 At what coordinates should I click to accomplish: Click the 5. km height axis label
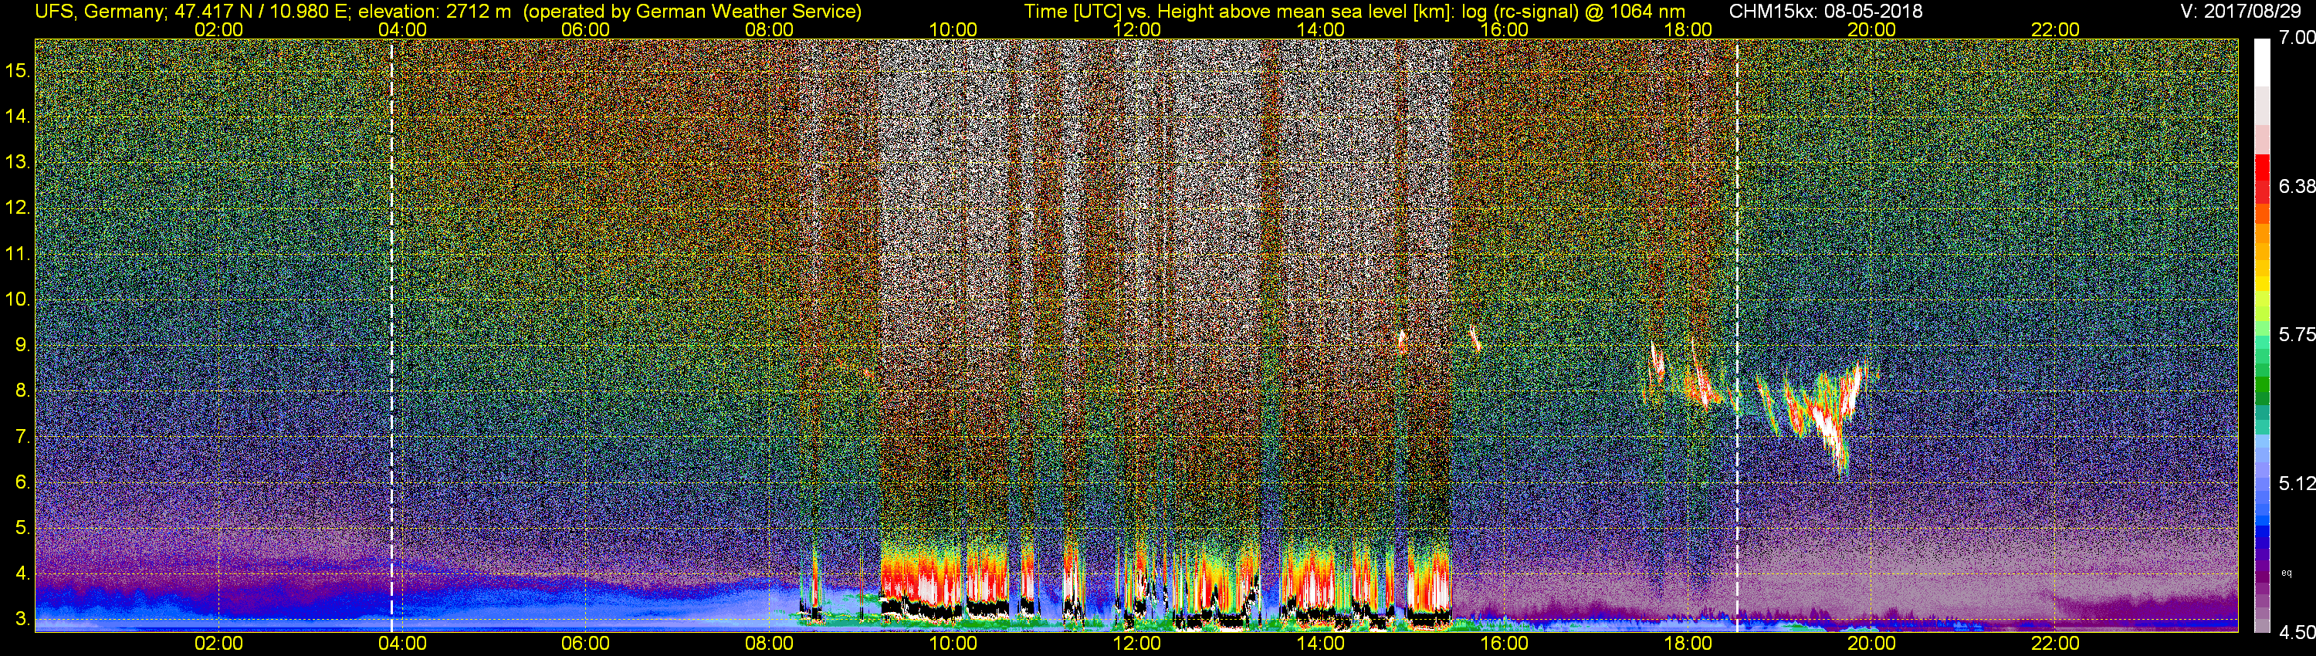point(22,527)
